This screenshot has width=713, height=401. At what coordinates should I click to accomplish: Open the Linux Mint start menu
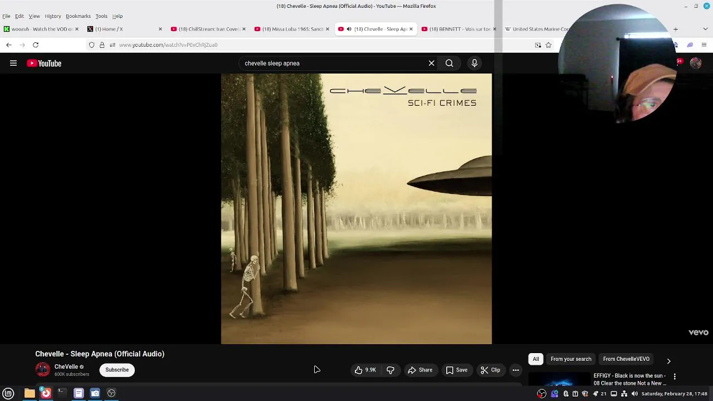click(x=8, y=393)
